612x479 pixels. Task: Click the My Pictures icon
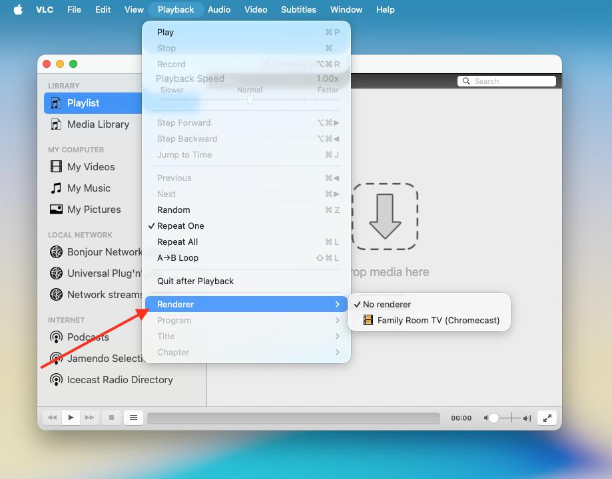(x=56, y=210)
